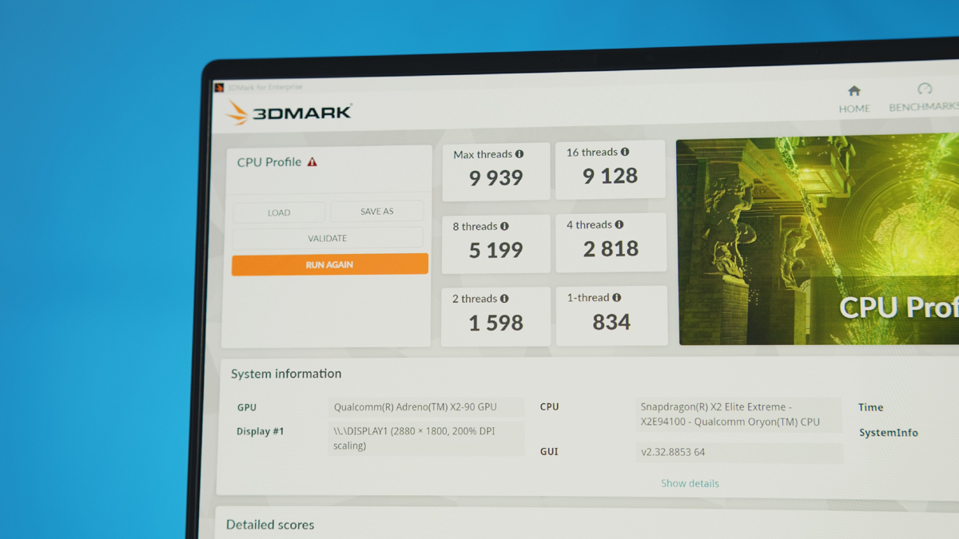Viewport: 959px width, 539px height.
Task: Click info icon next to 4 threads
Action: tap(619, 225)
